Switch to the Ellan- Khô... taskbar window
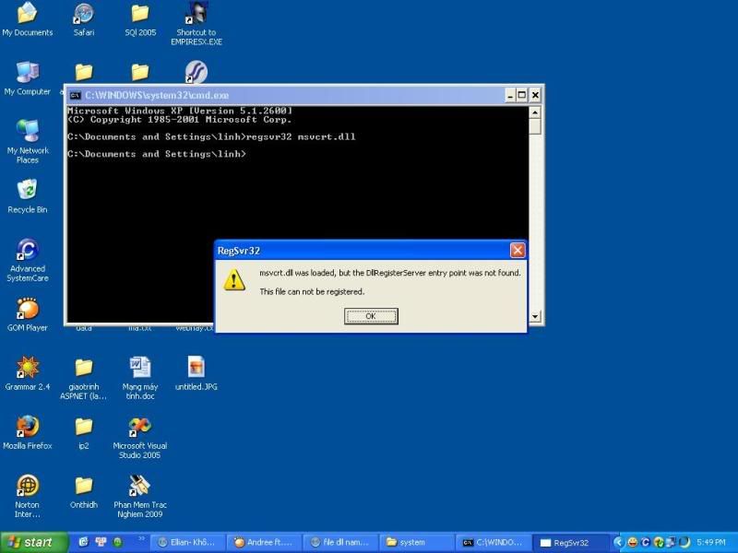This screenshot has width=738, height=553. 188,542
